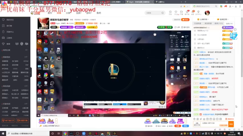Open the 鱼吧 nav item
Image resolution: width=243 pixels, height=136 pixels.
coord(99,13)
